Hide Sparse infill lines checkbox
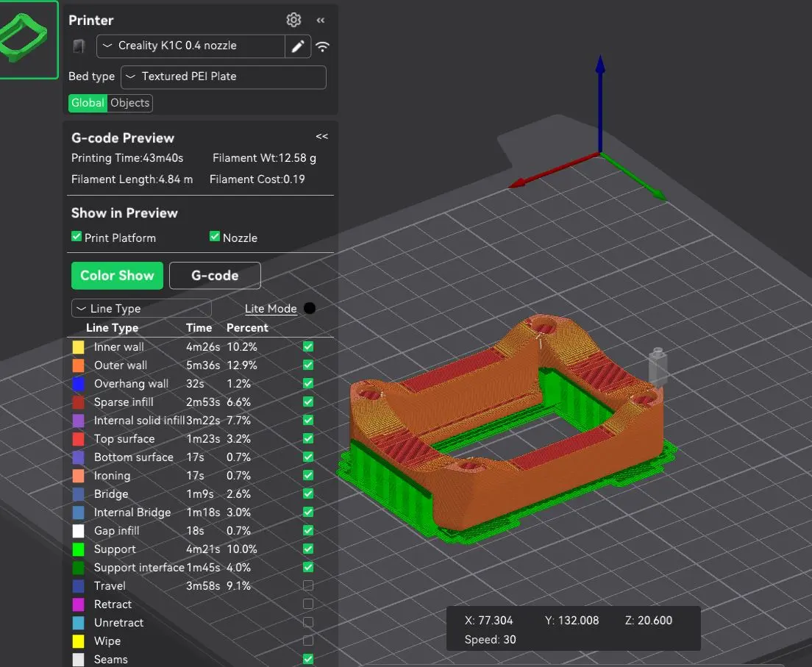812x667 pixels. point(308,402)
